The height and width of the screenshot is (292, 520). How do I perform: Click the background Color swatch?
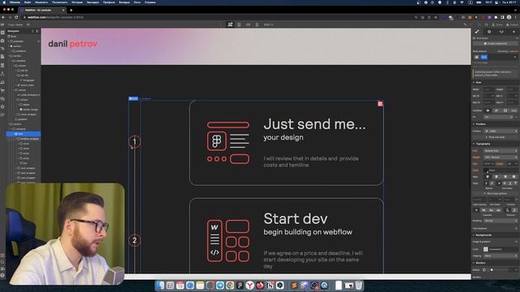pos(486,249)
